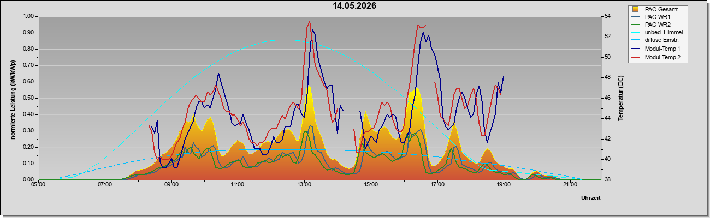This screenshot has height=218, width=710.
Task: Select Modul-Temp 1 in the legend
Action: coord(656,49)
